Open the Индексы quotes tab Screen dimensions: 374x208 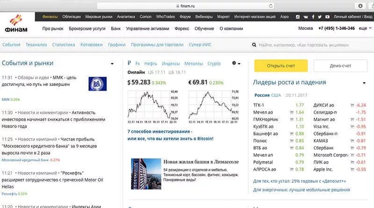171,64
